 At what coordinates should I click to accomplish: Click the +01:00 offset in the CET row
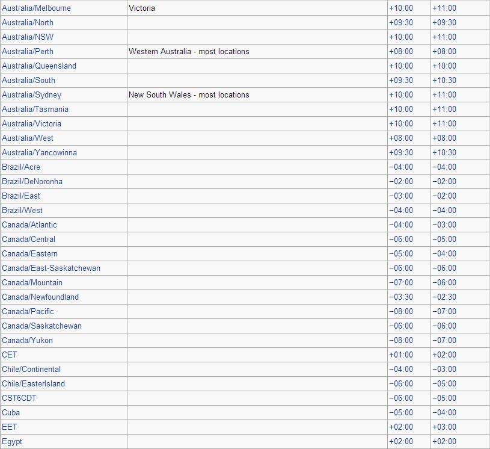pyautogui.click(x=401, y=355)
